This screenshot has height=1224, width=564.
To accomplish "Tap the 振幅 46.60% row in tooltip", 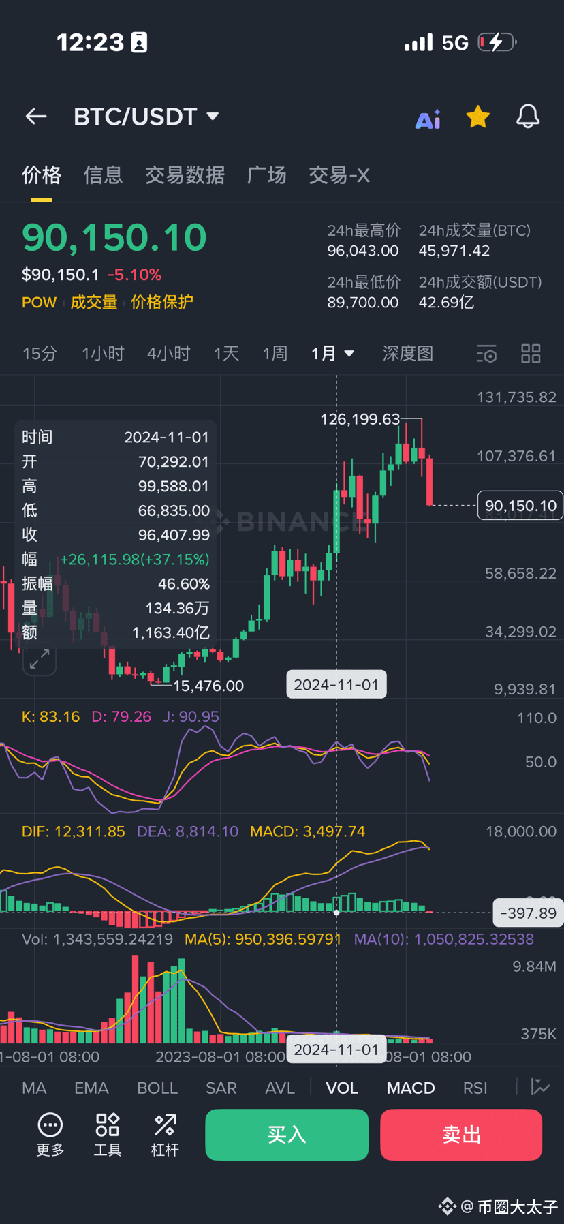I will 116,584.
